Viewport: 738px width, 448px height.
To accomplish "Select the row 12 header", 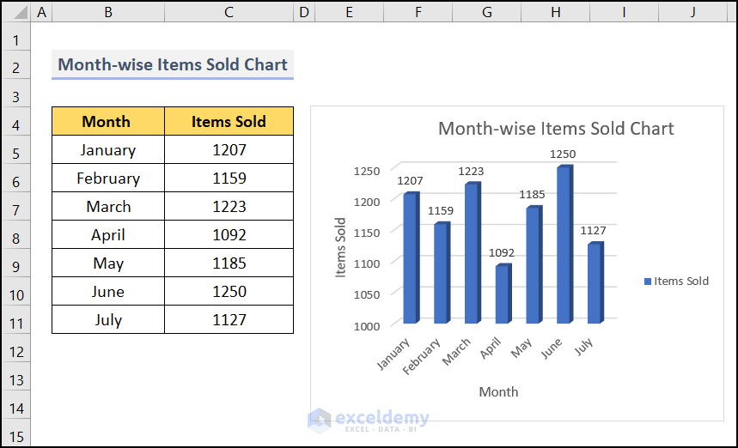I will click(x=15, y=351).
